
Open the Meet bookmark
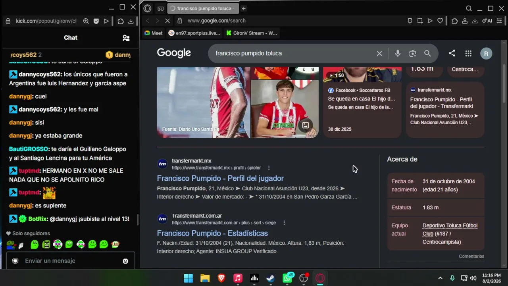point(153,33)
